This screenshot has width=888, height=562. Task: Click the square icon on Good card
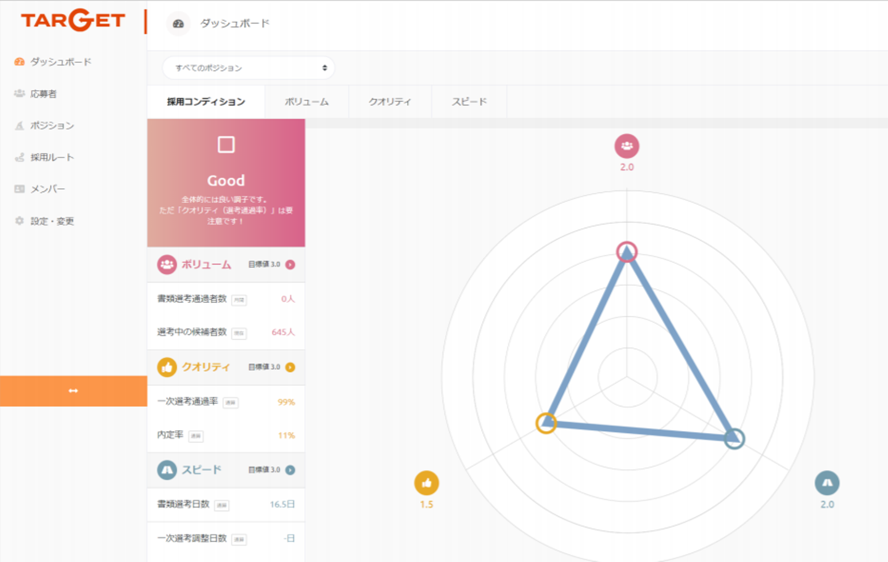point(226,144)
